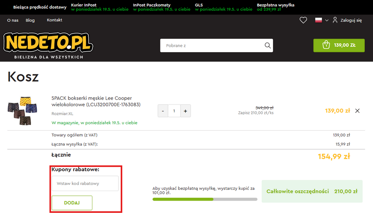The image size is (373, 213).
Task: Open the O nas menu item
Action: pyautogui.click(x=13, y=20)
